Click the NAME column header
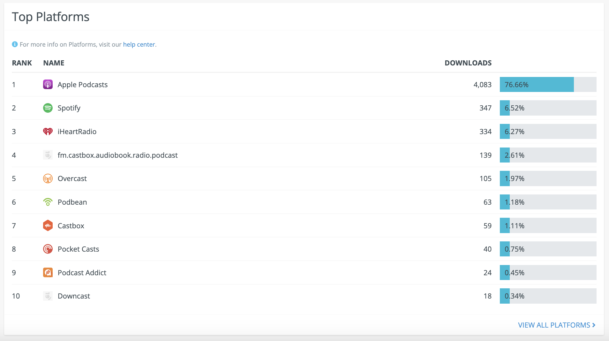 click(x=54, y=63)
